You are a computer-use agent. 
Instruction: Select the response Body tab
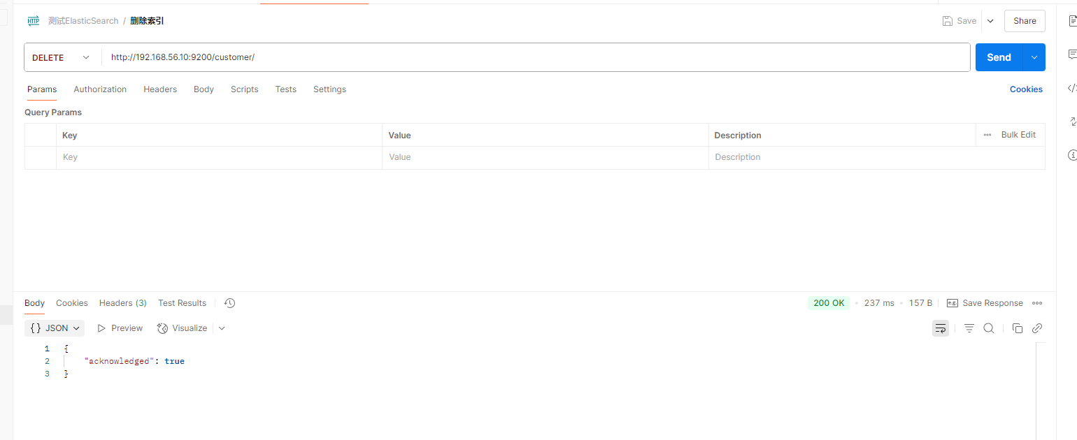[x=34, y=303]
